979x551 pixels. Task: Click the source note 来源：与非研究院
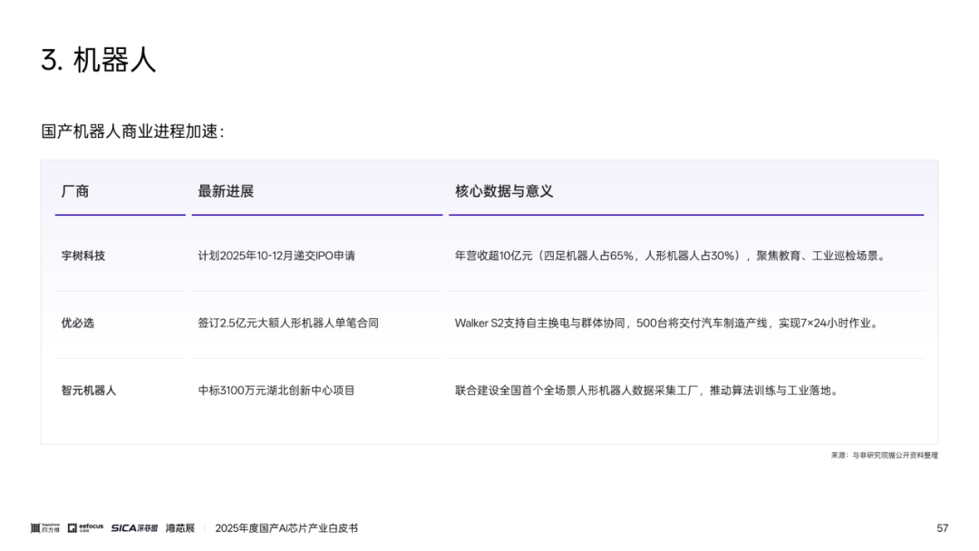(884, 455)
